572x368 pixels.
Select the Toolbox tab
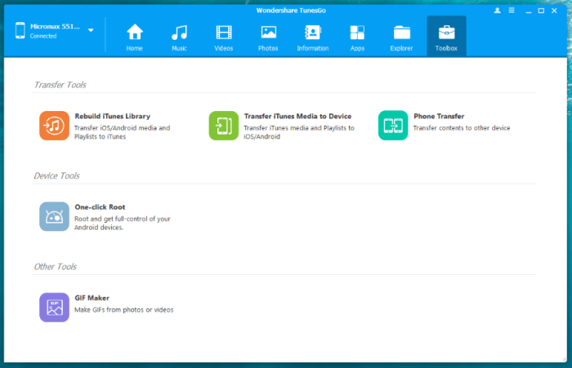tap(446, 37)
